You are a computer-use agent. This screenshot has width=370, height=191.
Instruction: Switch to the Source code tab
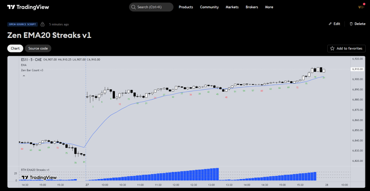click(38, 48)
